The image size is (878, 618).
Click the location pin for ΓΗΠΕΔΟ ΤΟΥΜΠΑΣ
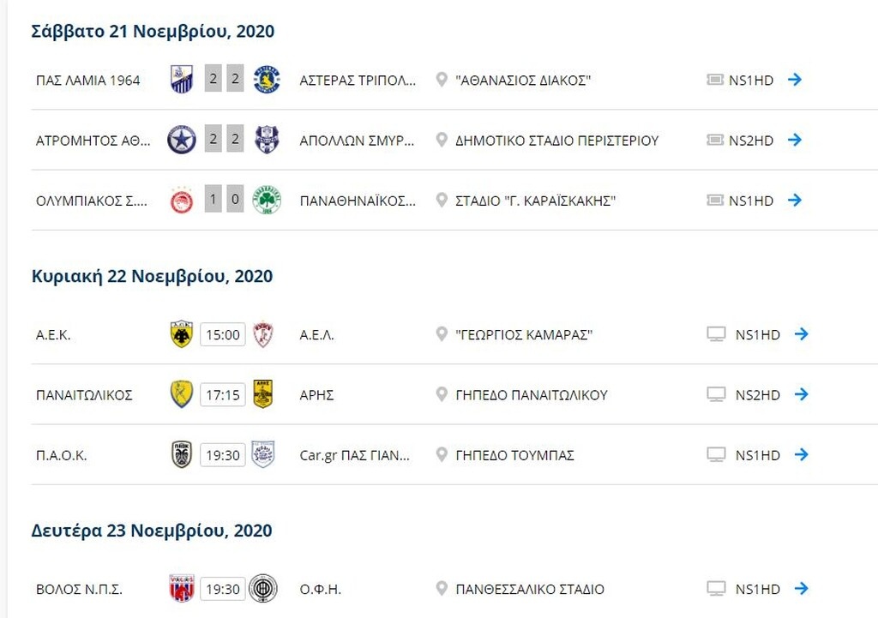click(x=440, y=455)
